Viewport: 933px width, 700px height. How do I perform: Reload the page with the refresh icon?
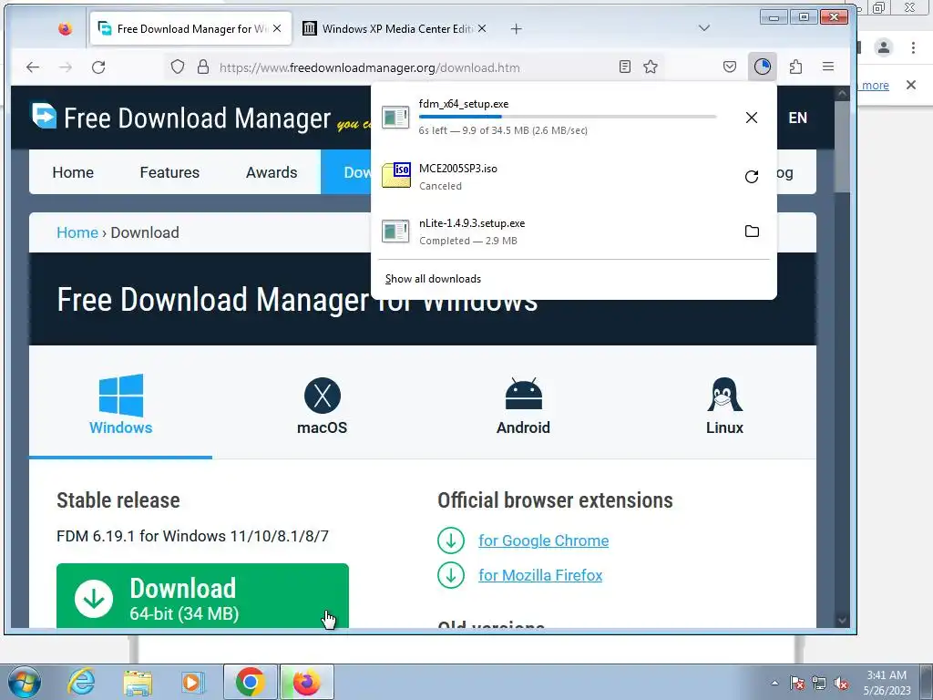point(98,67)
